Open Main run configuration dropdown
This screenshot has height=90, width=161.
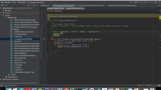pyautogui.click(x=136, y=2)
